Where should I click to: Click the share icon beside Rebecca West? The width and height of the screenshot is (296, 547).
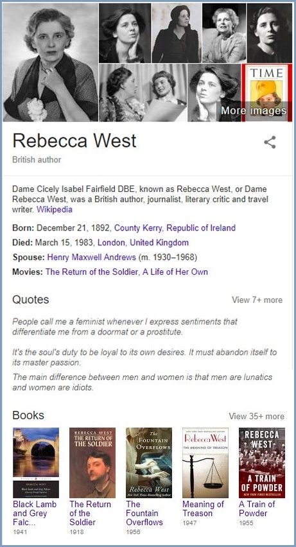(x=270, y=142)
